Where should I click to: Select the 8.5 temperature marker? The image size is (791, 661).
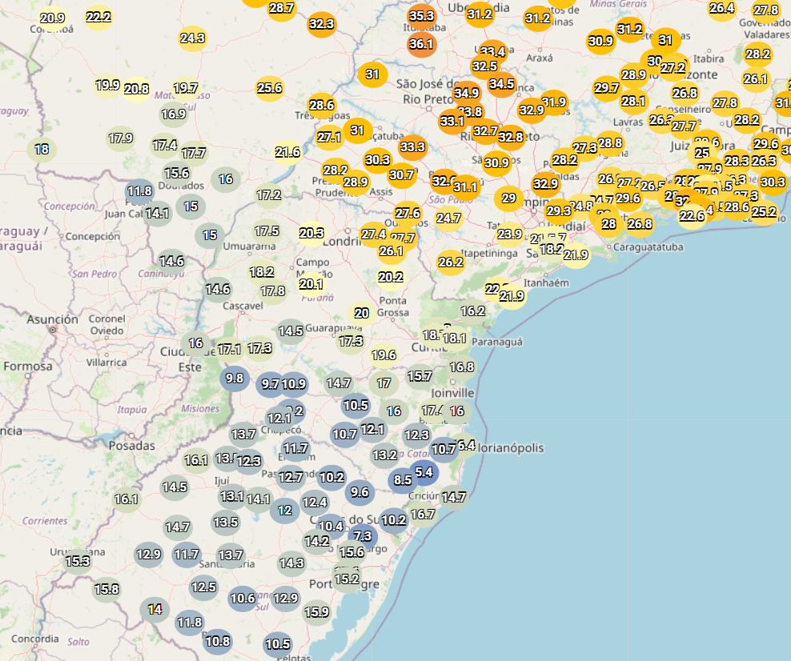click(x=403, y=480)
